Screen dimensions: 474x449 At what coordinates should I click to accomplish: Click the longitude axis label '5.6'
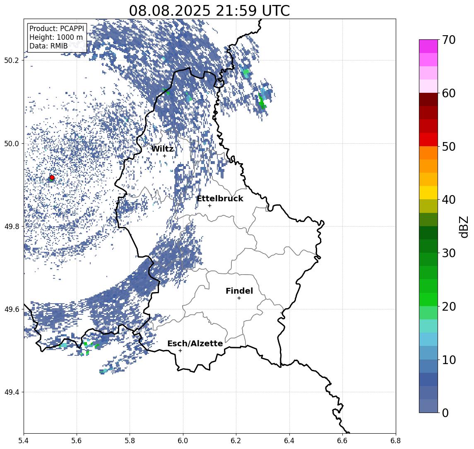click(x=77, y=441)
